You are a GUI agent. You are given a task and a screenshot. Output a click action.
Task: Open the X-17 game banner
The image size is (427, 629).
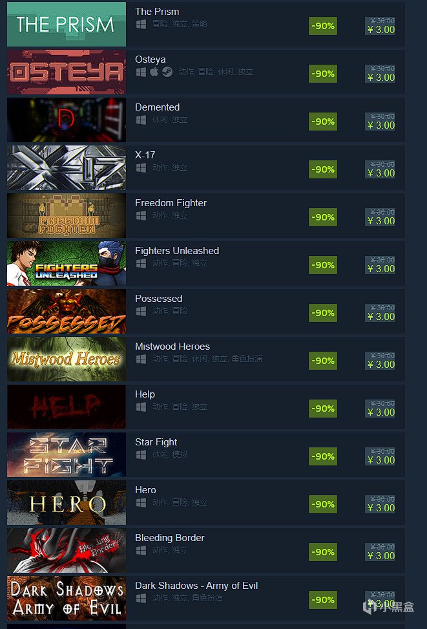67,167
